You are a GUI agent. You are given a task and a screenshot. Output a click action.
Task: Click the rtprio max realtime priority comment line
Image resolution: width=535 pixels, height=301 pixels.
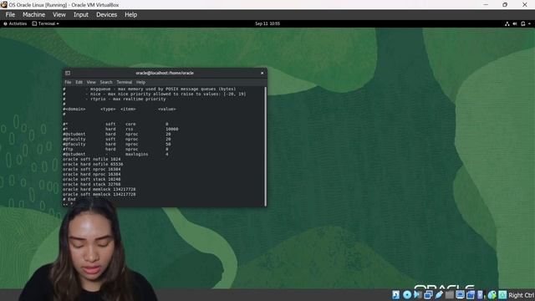click(x=115, y=99)
